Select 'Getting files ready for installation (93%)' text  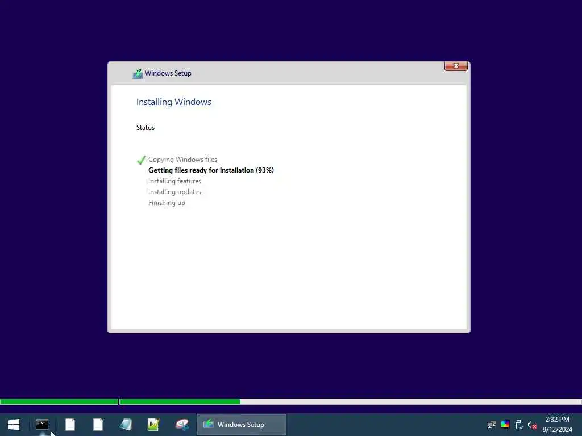point(211,170)
